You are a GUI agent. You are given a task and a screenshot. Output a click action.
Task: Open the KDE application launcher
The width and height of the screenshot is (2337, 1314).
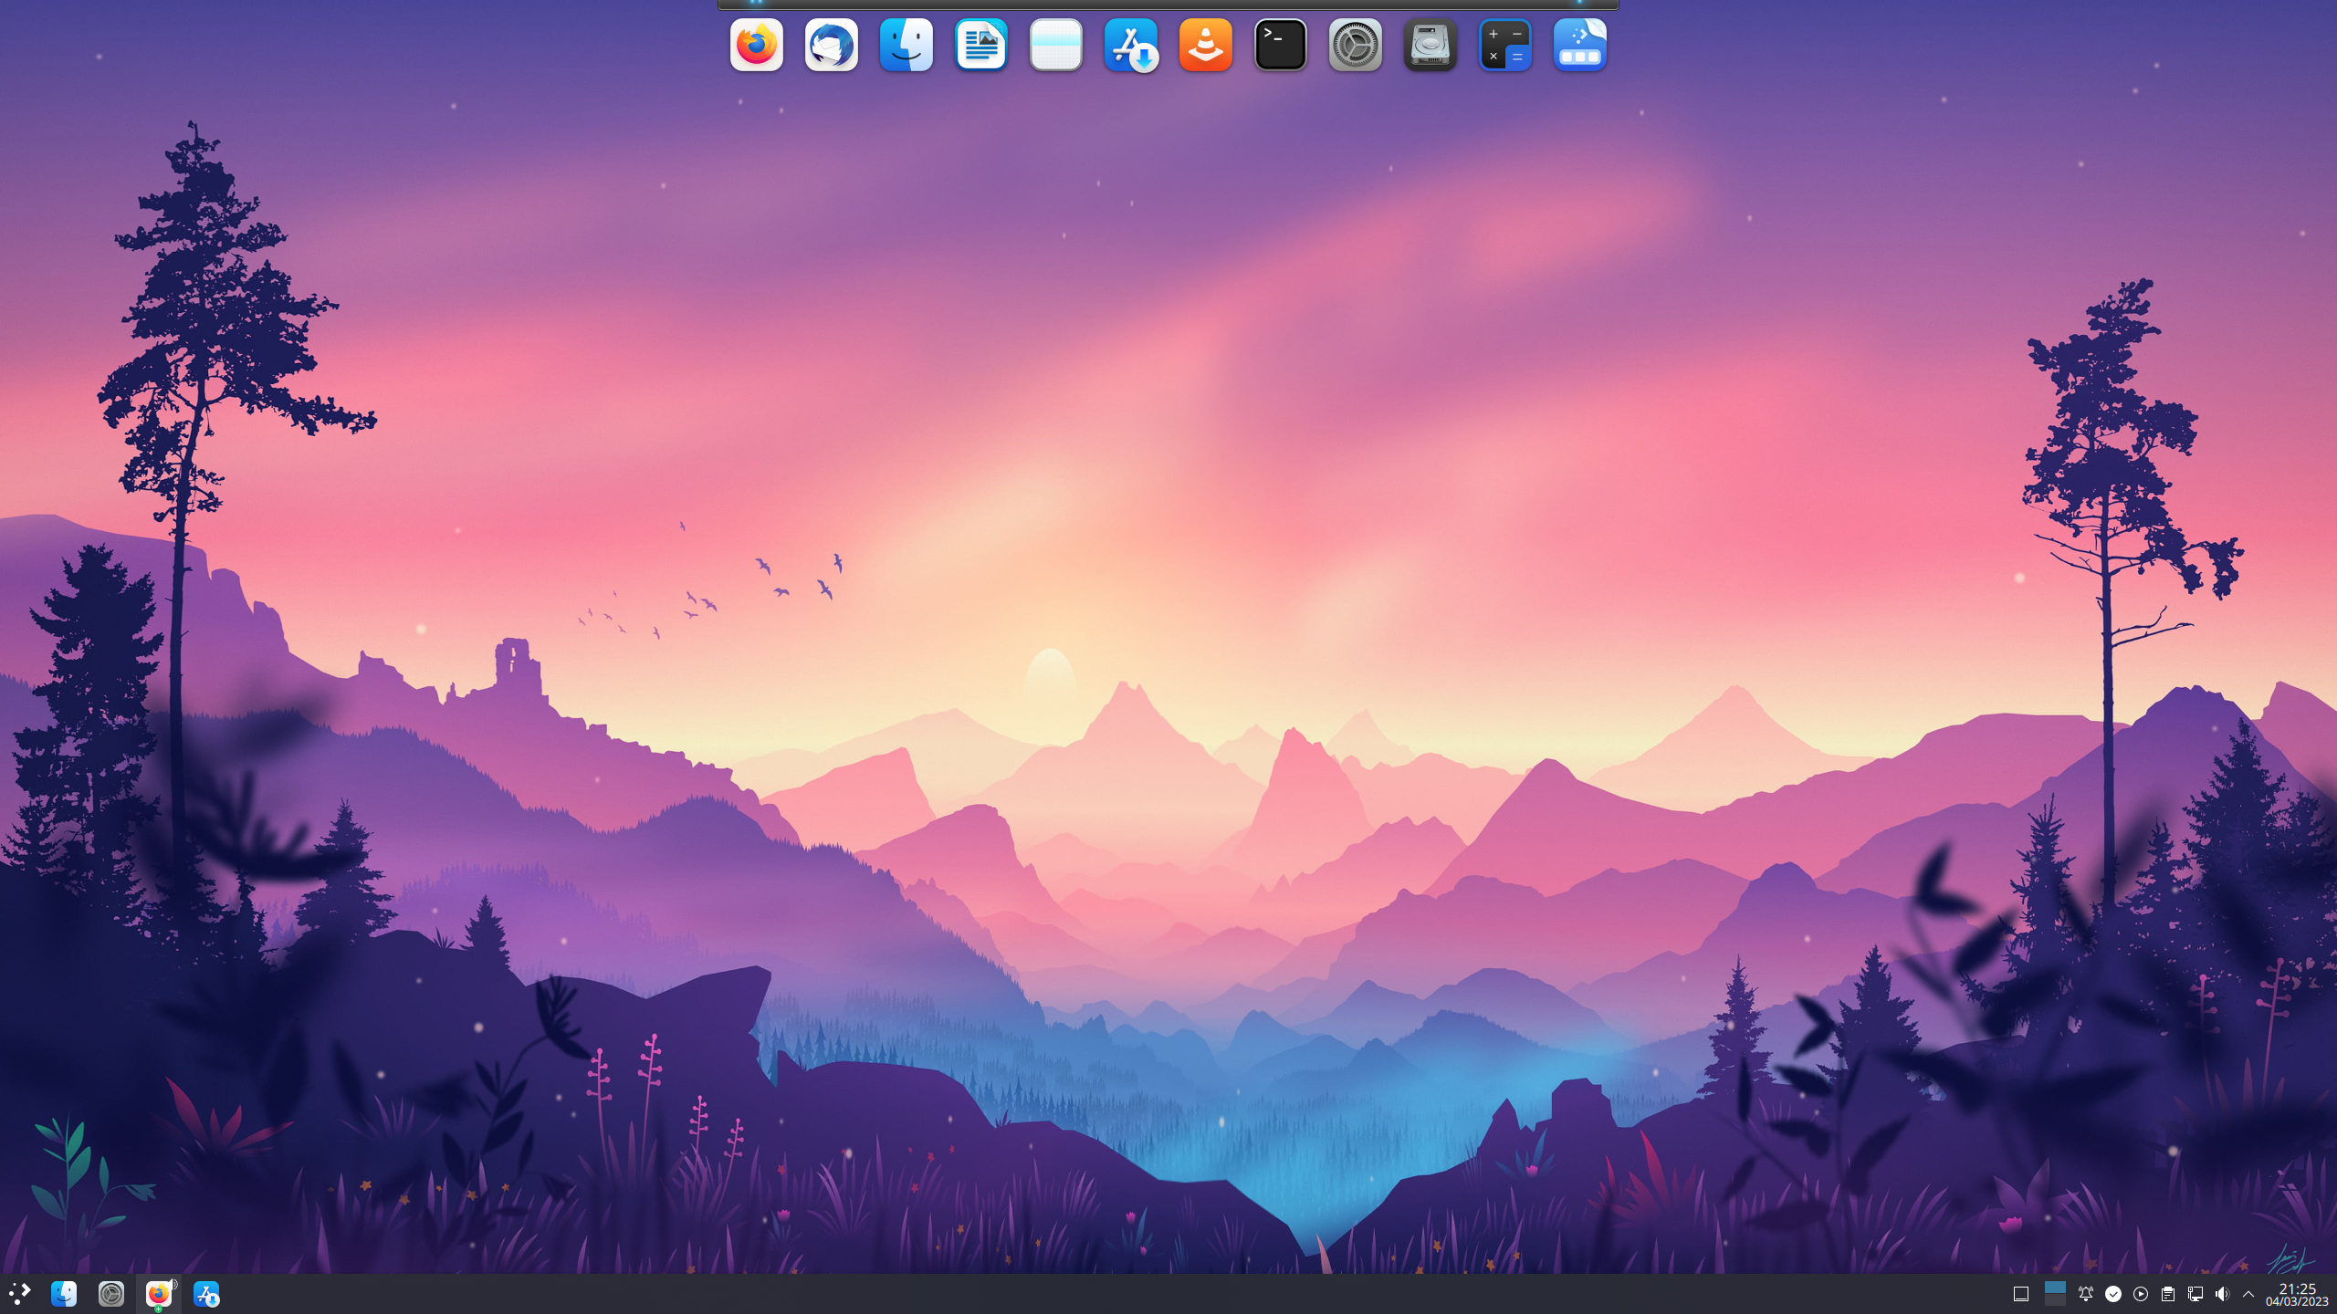[19, 1293]
